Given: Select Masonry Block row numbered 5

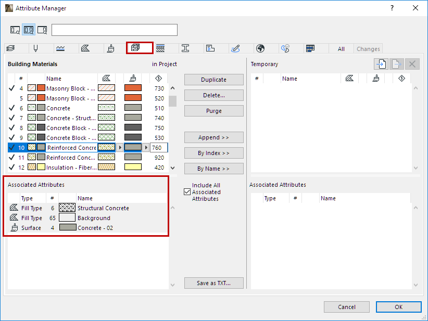Looking at the screenshot, I should pos(88,98).
